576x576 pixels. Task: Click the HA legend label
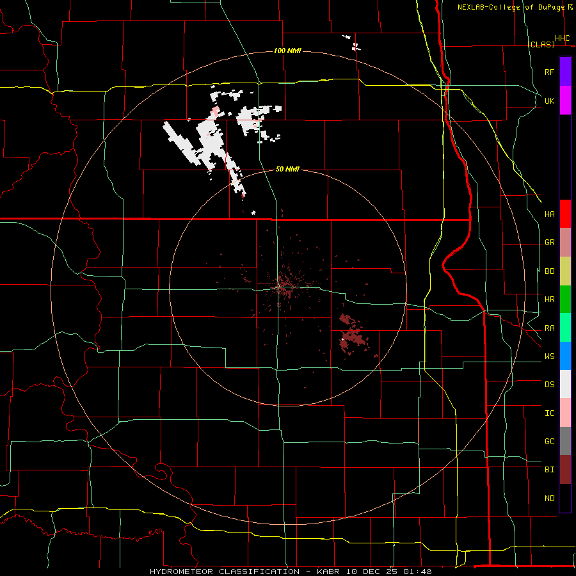549,214
